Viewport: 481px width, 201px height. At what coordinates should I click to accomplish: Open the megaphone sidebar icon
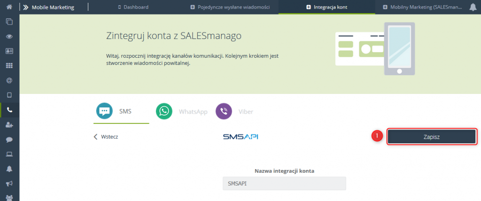pos(9,184)
